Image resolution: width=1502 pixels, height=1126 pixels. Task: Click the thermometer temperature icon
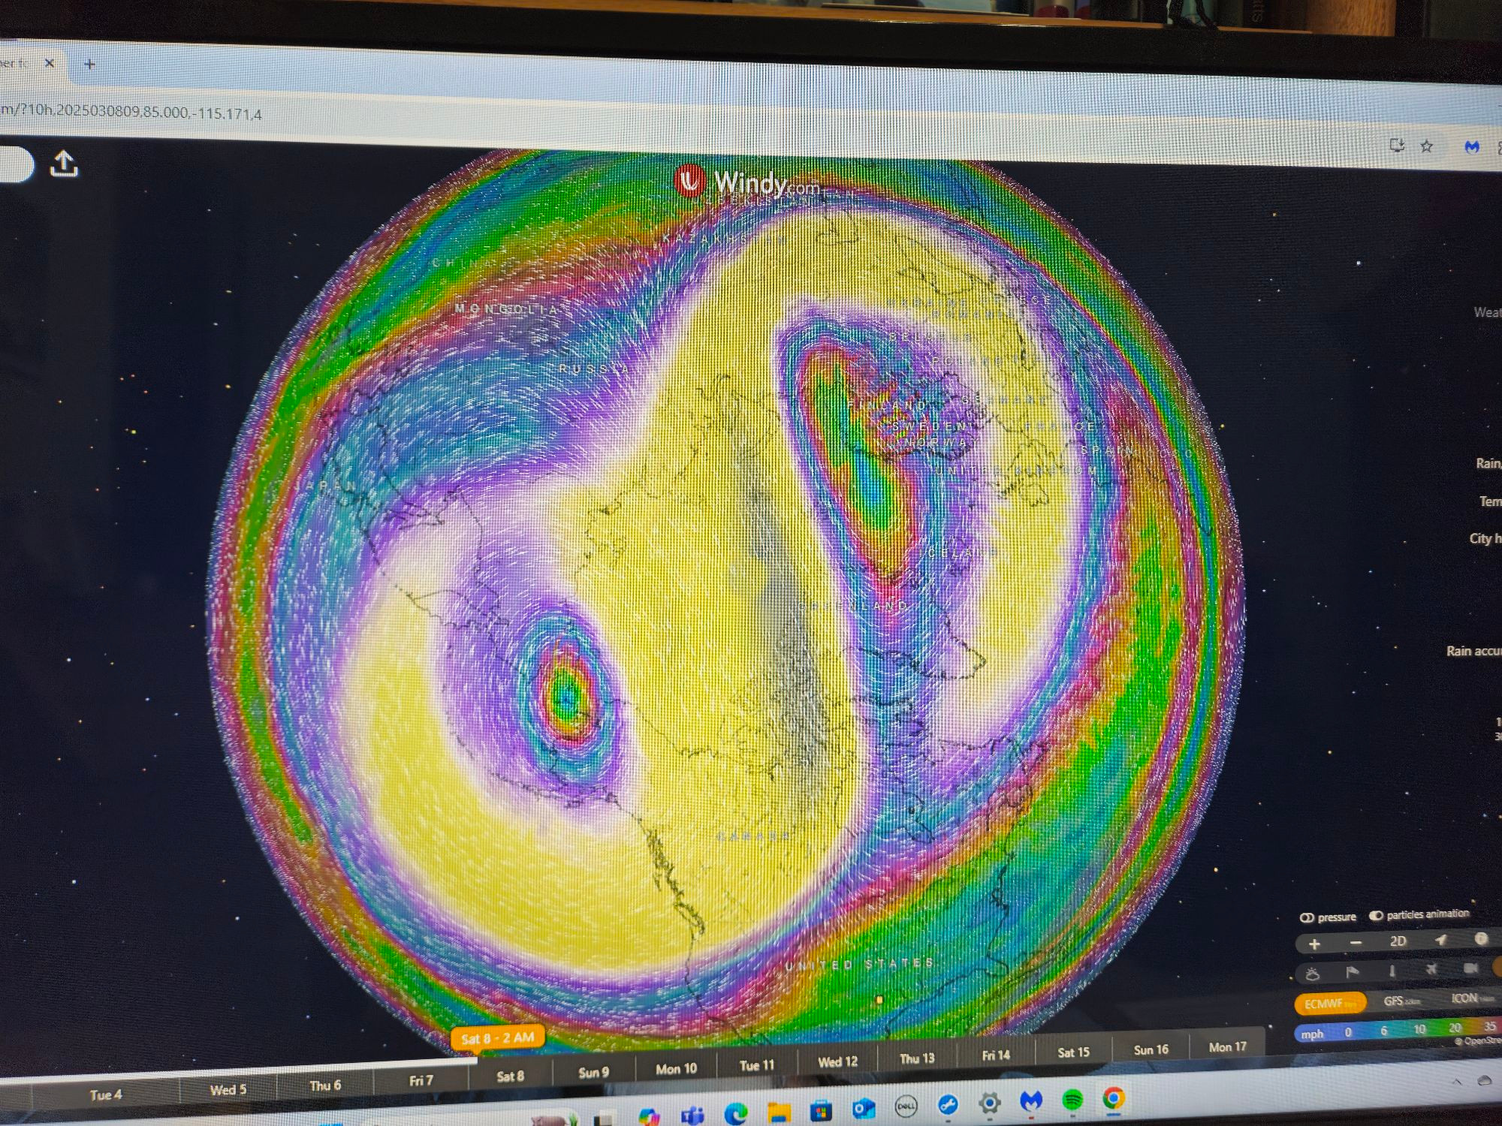click(1392, 971)
